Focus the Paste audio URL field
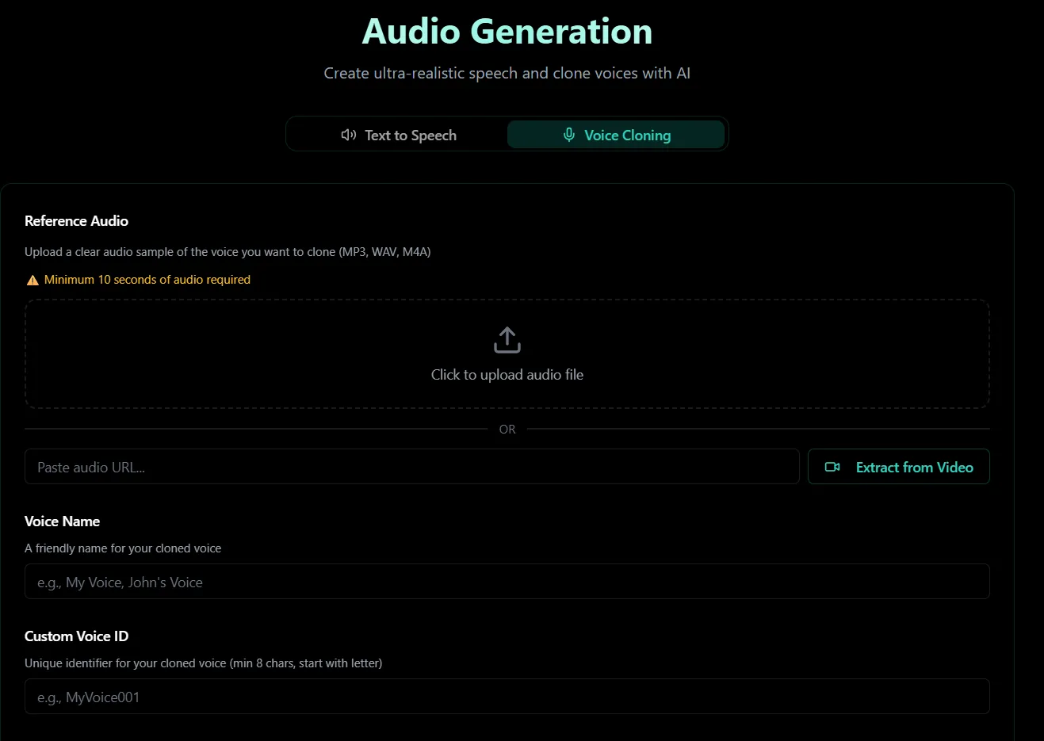This screenshot has width=1044, height=741. coord(411,467)
